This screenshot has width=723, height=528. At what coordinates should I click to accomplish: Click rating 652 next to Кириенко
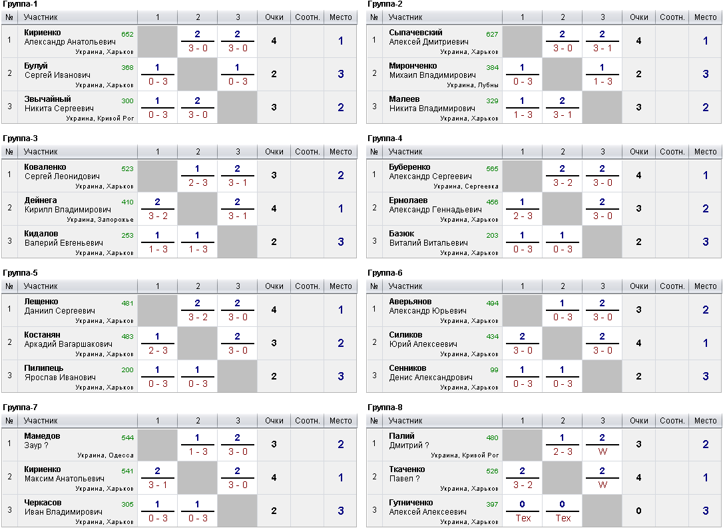[127, 34]
